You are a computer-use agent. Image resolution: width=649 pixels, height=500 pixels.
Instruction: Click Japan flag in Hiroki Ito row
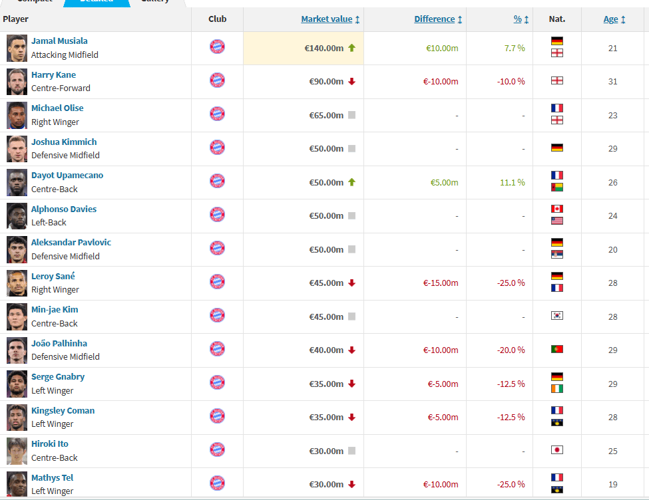pyautogui.click(x=557, y=450)
